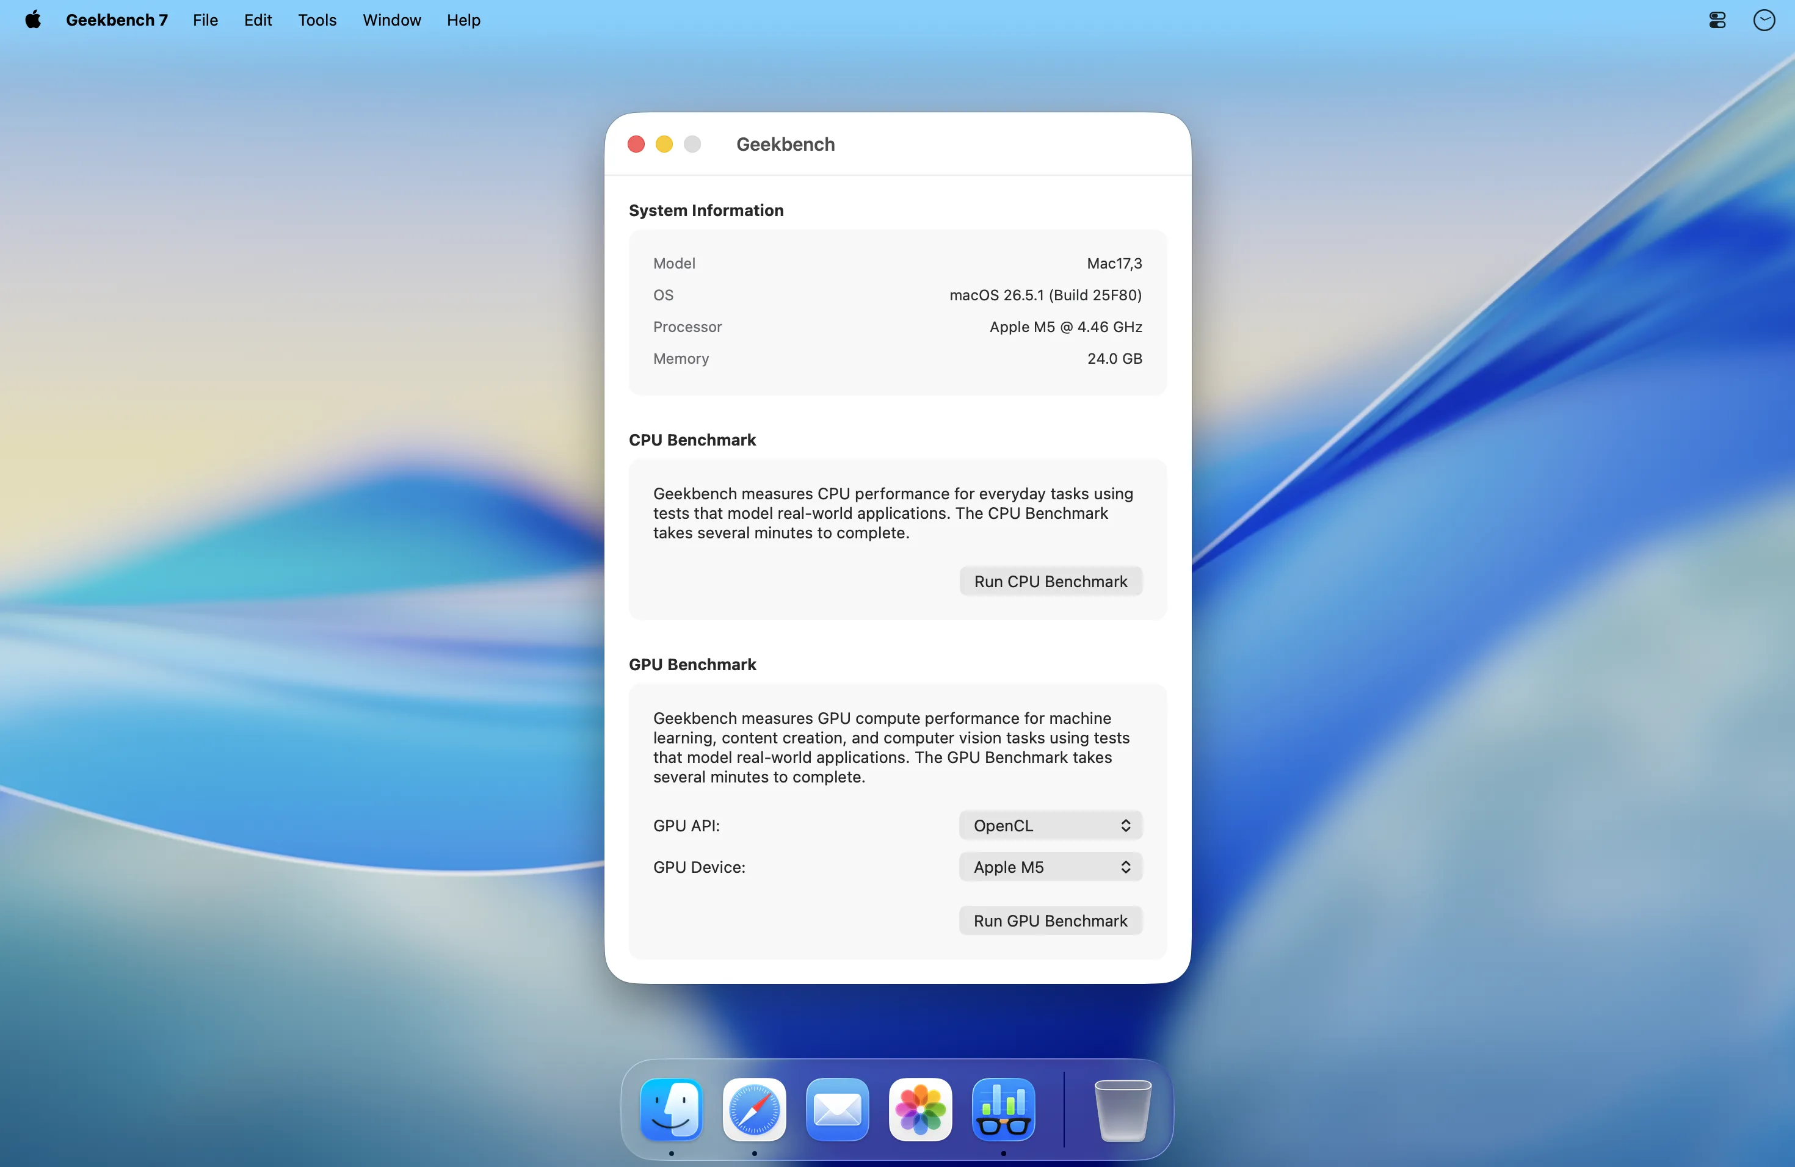
Task: Open the Tools menu
Action: pos(317,20)
